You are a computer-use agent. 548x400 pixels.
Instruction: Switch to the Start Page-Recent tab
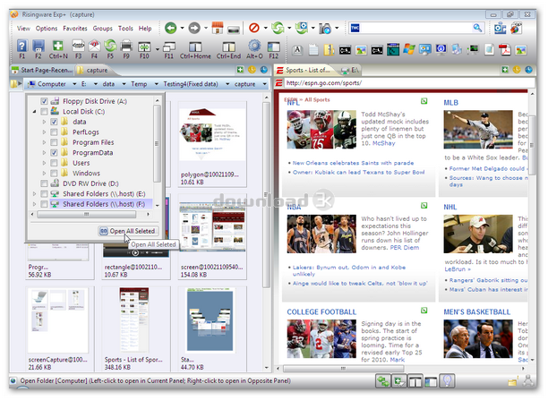47,69
